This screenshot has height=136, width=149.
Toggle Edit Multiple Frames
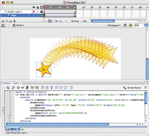pyautogui.click(x=57, y=21)
